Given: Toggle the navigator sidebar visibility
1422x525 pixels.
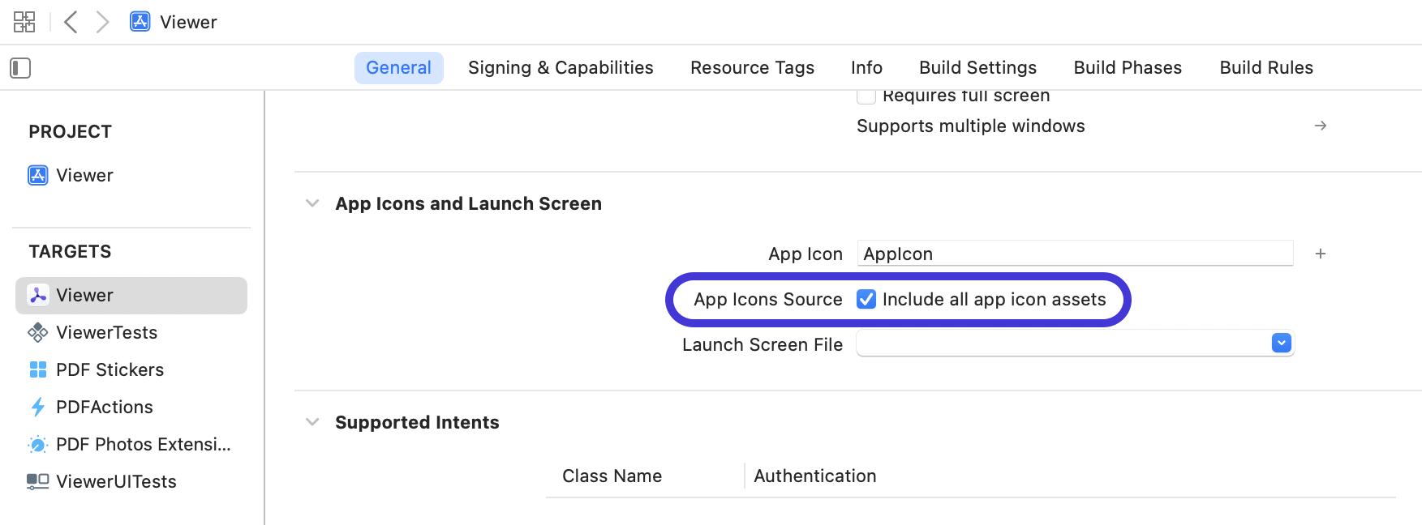Looking at the screenshot, I should 20,68.
